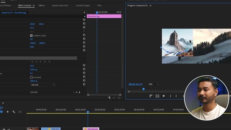The width and height of the screenshot is (231, 130).
Task: Click mask tracking wrench options icon
Action: 49,62
